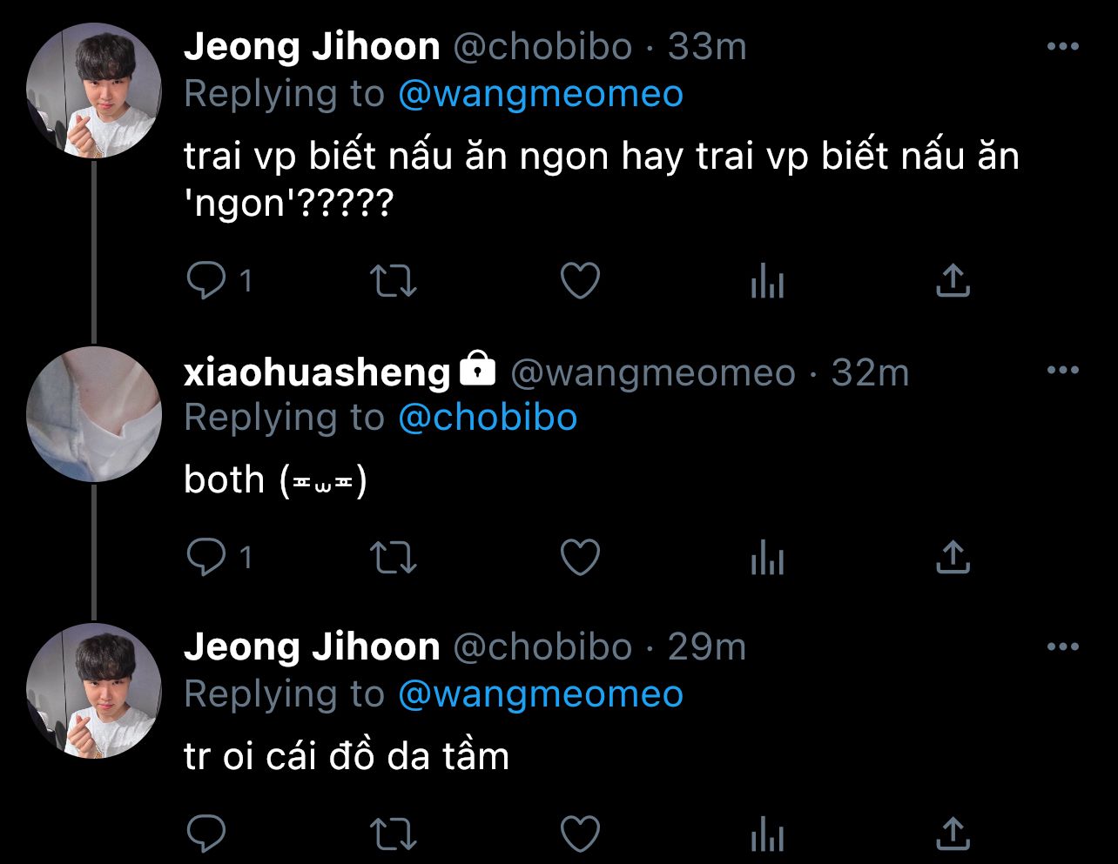Open xiaohuasheng's profile picture
The height and width of the screenshot is (864, 1118).
click(94, 414)
